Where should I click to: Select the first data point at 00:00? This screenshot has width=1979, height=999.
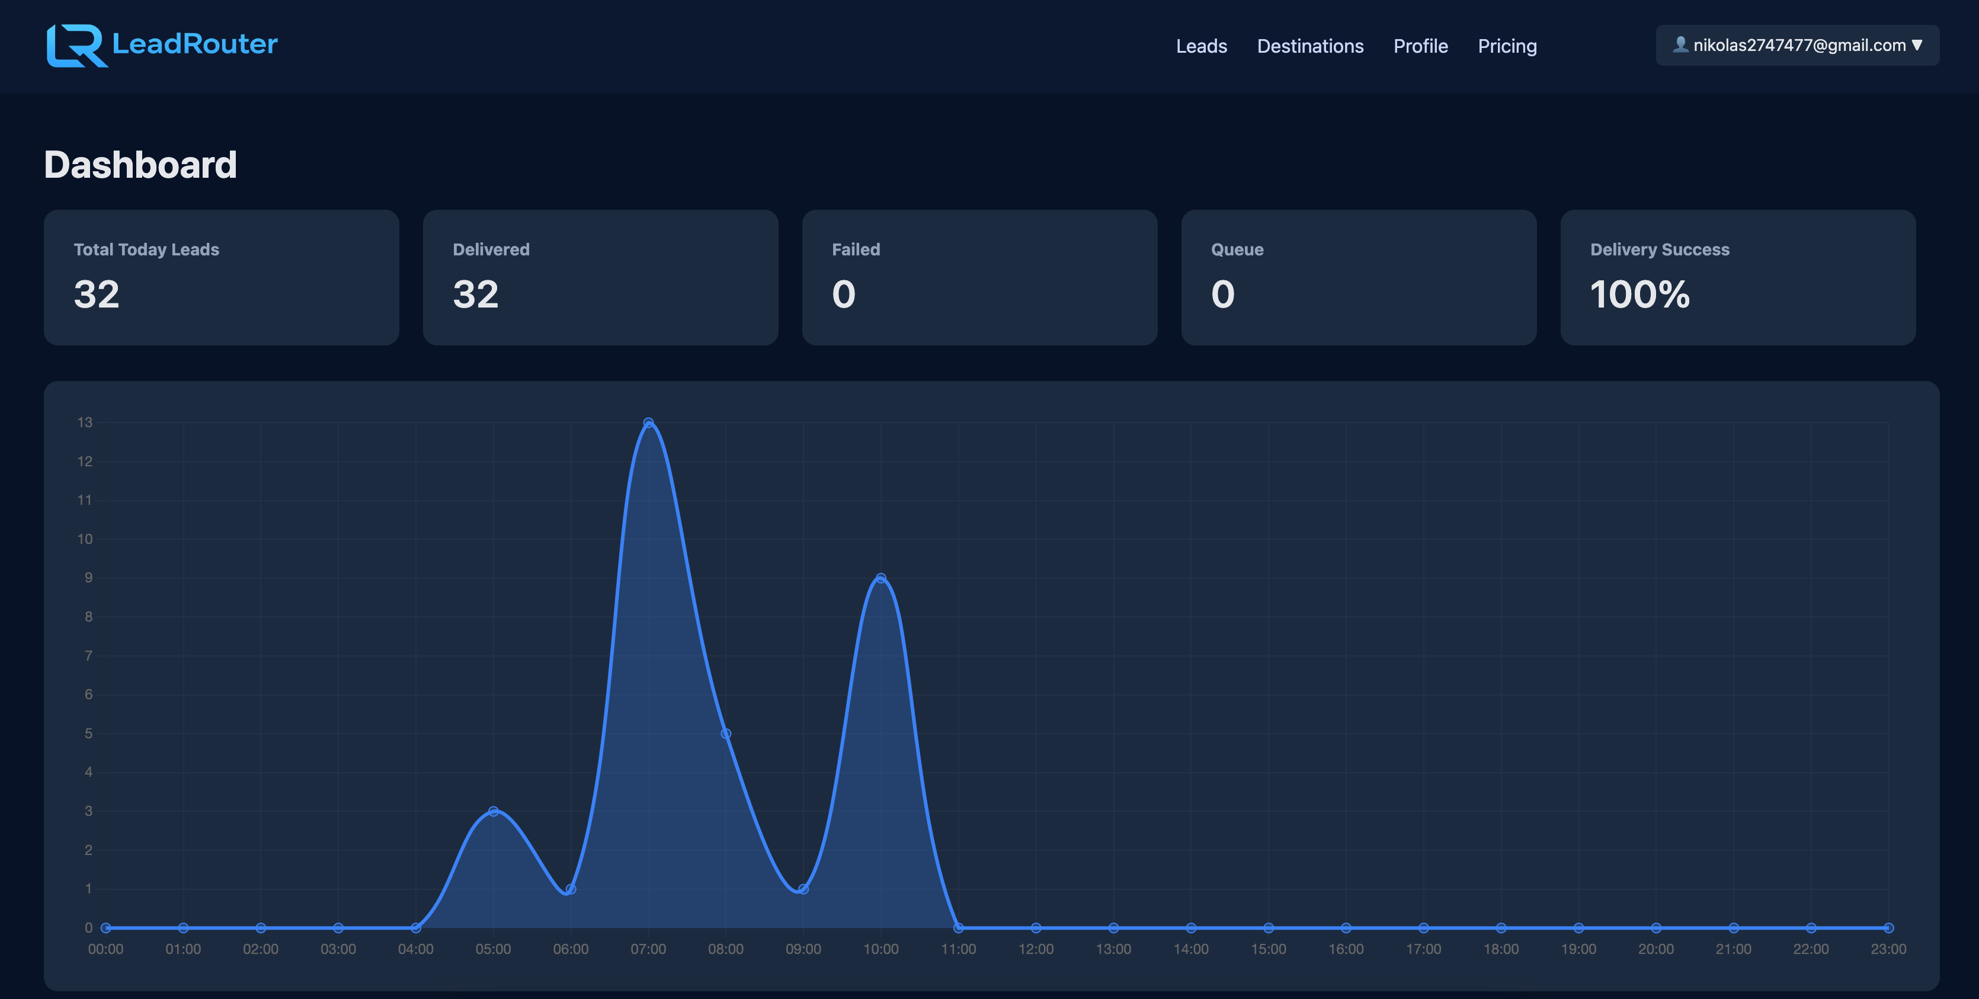click(105, 927)
